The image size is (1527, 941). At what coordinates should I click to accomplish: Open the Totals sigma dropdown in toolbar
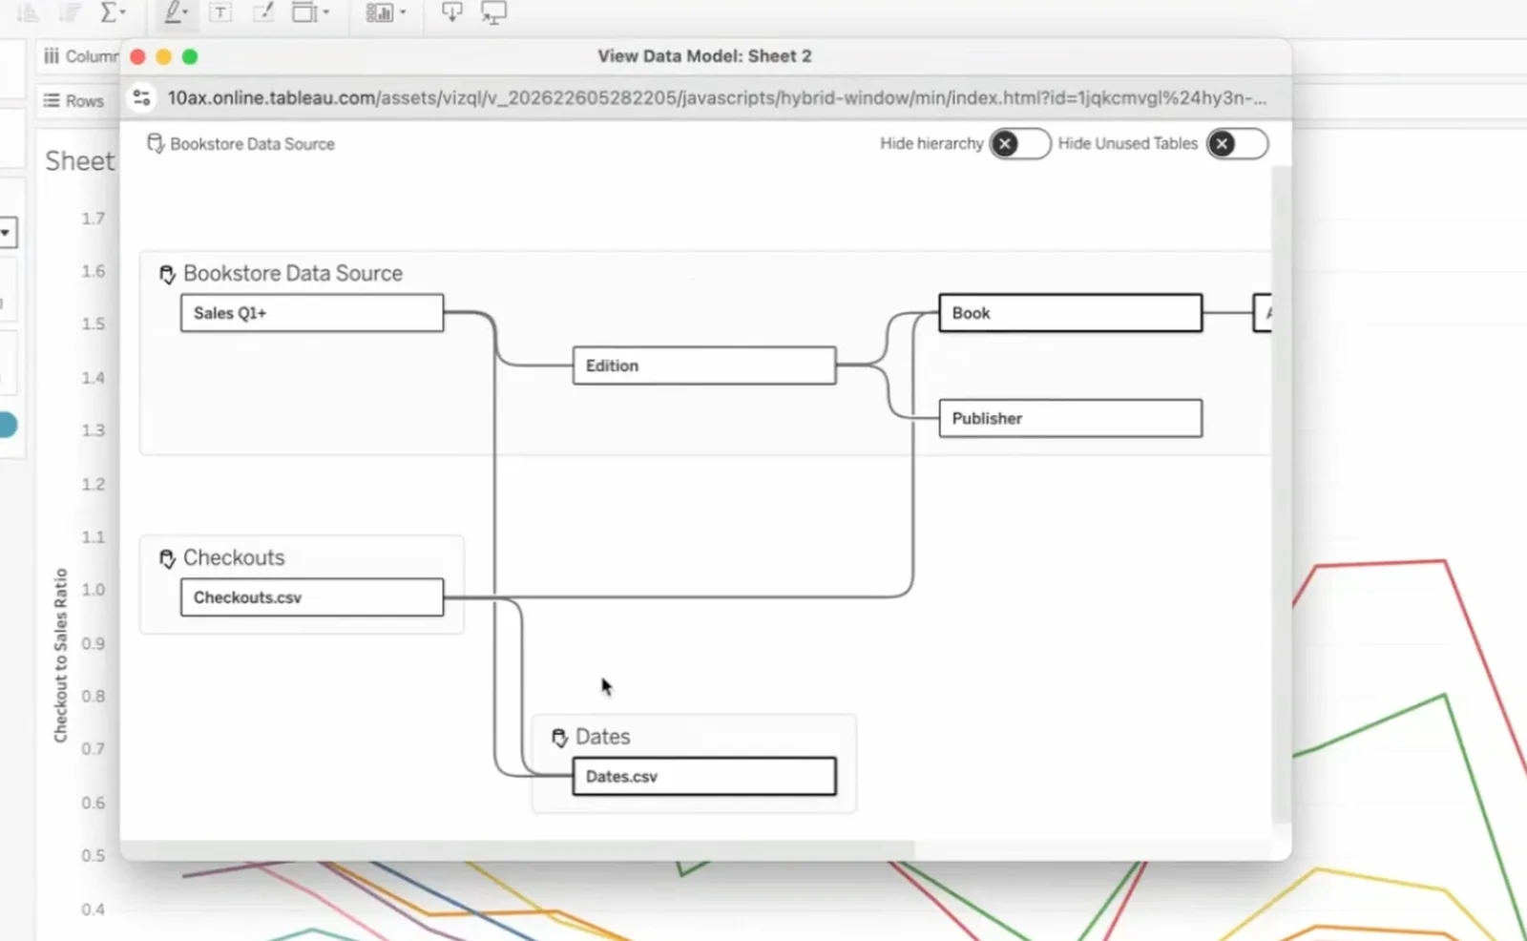113,12
